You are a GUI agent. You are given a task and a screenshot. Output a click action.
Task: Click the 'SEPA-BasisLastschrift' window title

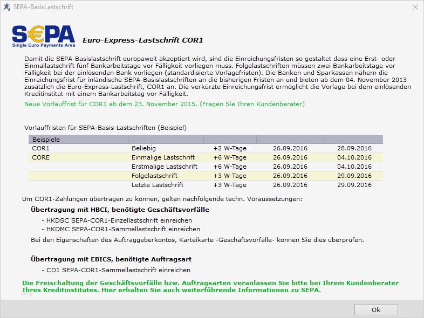pyautogui.click(x=43, y=7)
